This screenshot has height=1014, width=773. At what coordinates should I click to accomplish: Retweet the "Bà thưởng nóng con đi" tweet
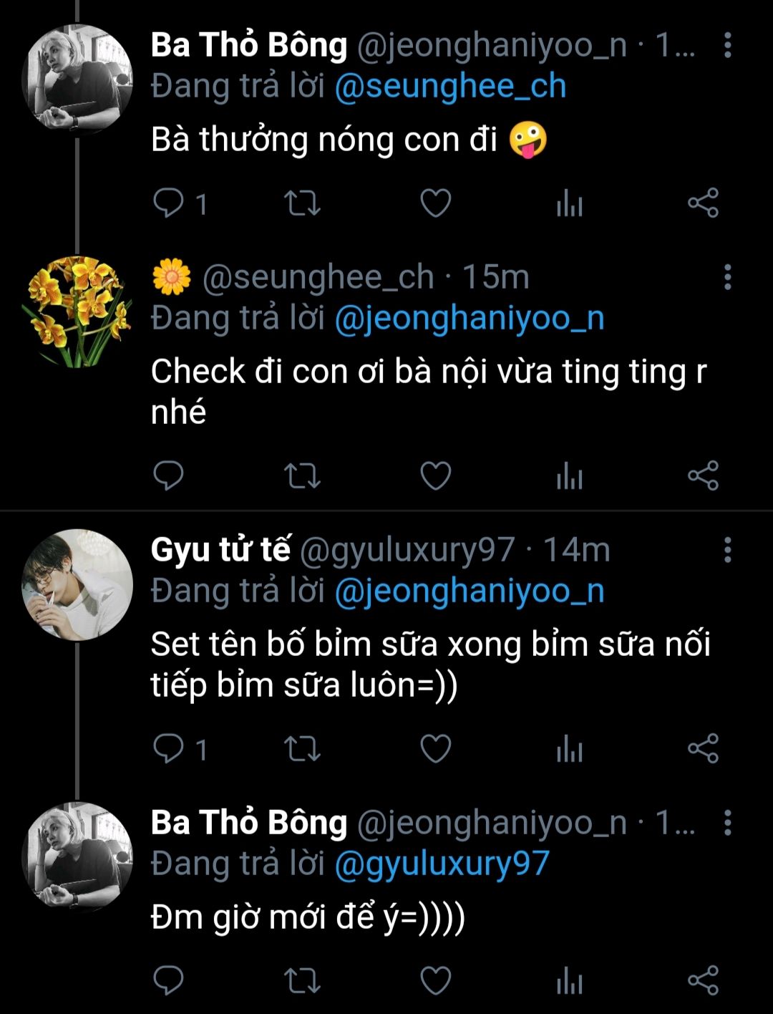(x=302, y=203)
